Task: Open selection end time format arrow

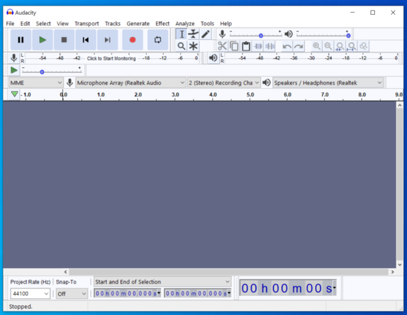Action: pos(229,293)
